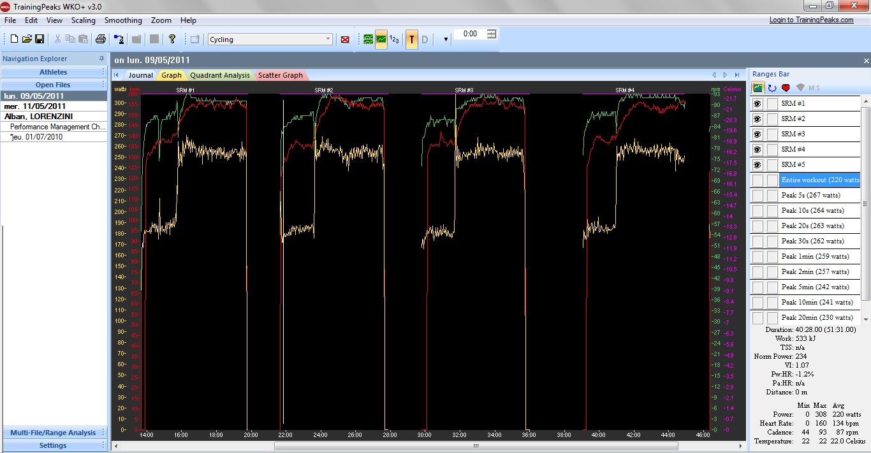The width and height of the screenshot is (871, 453).
Task: Switch to the Scatter Graph tab
Action: coord(281,75)
